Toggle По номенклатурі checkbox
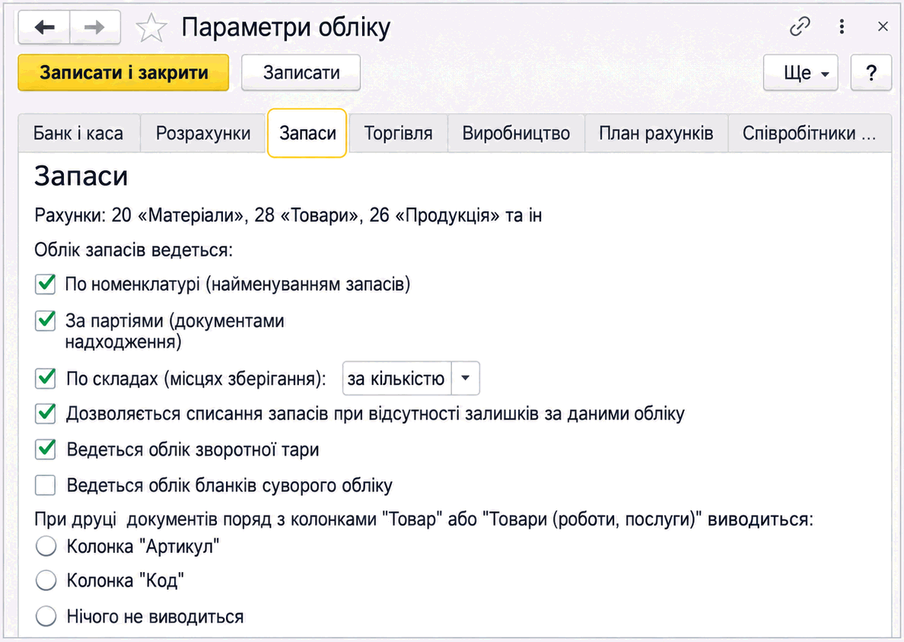Viewport: 904px width, 642px height. click(x=46, y=284)
